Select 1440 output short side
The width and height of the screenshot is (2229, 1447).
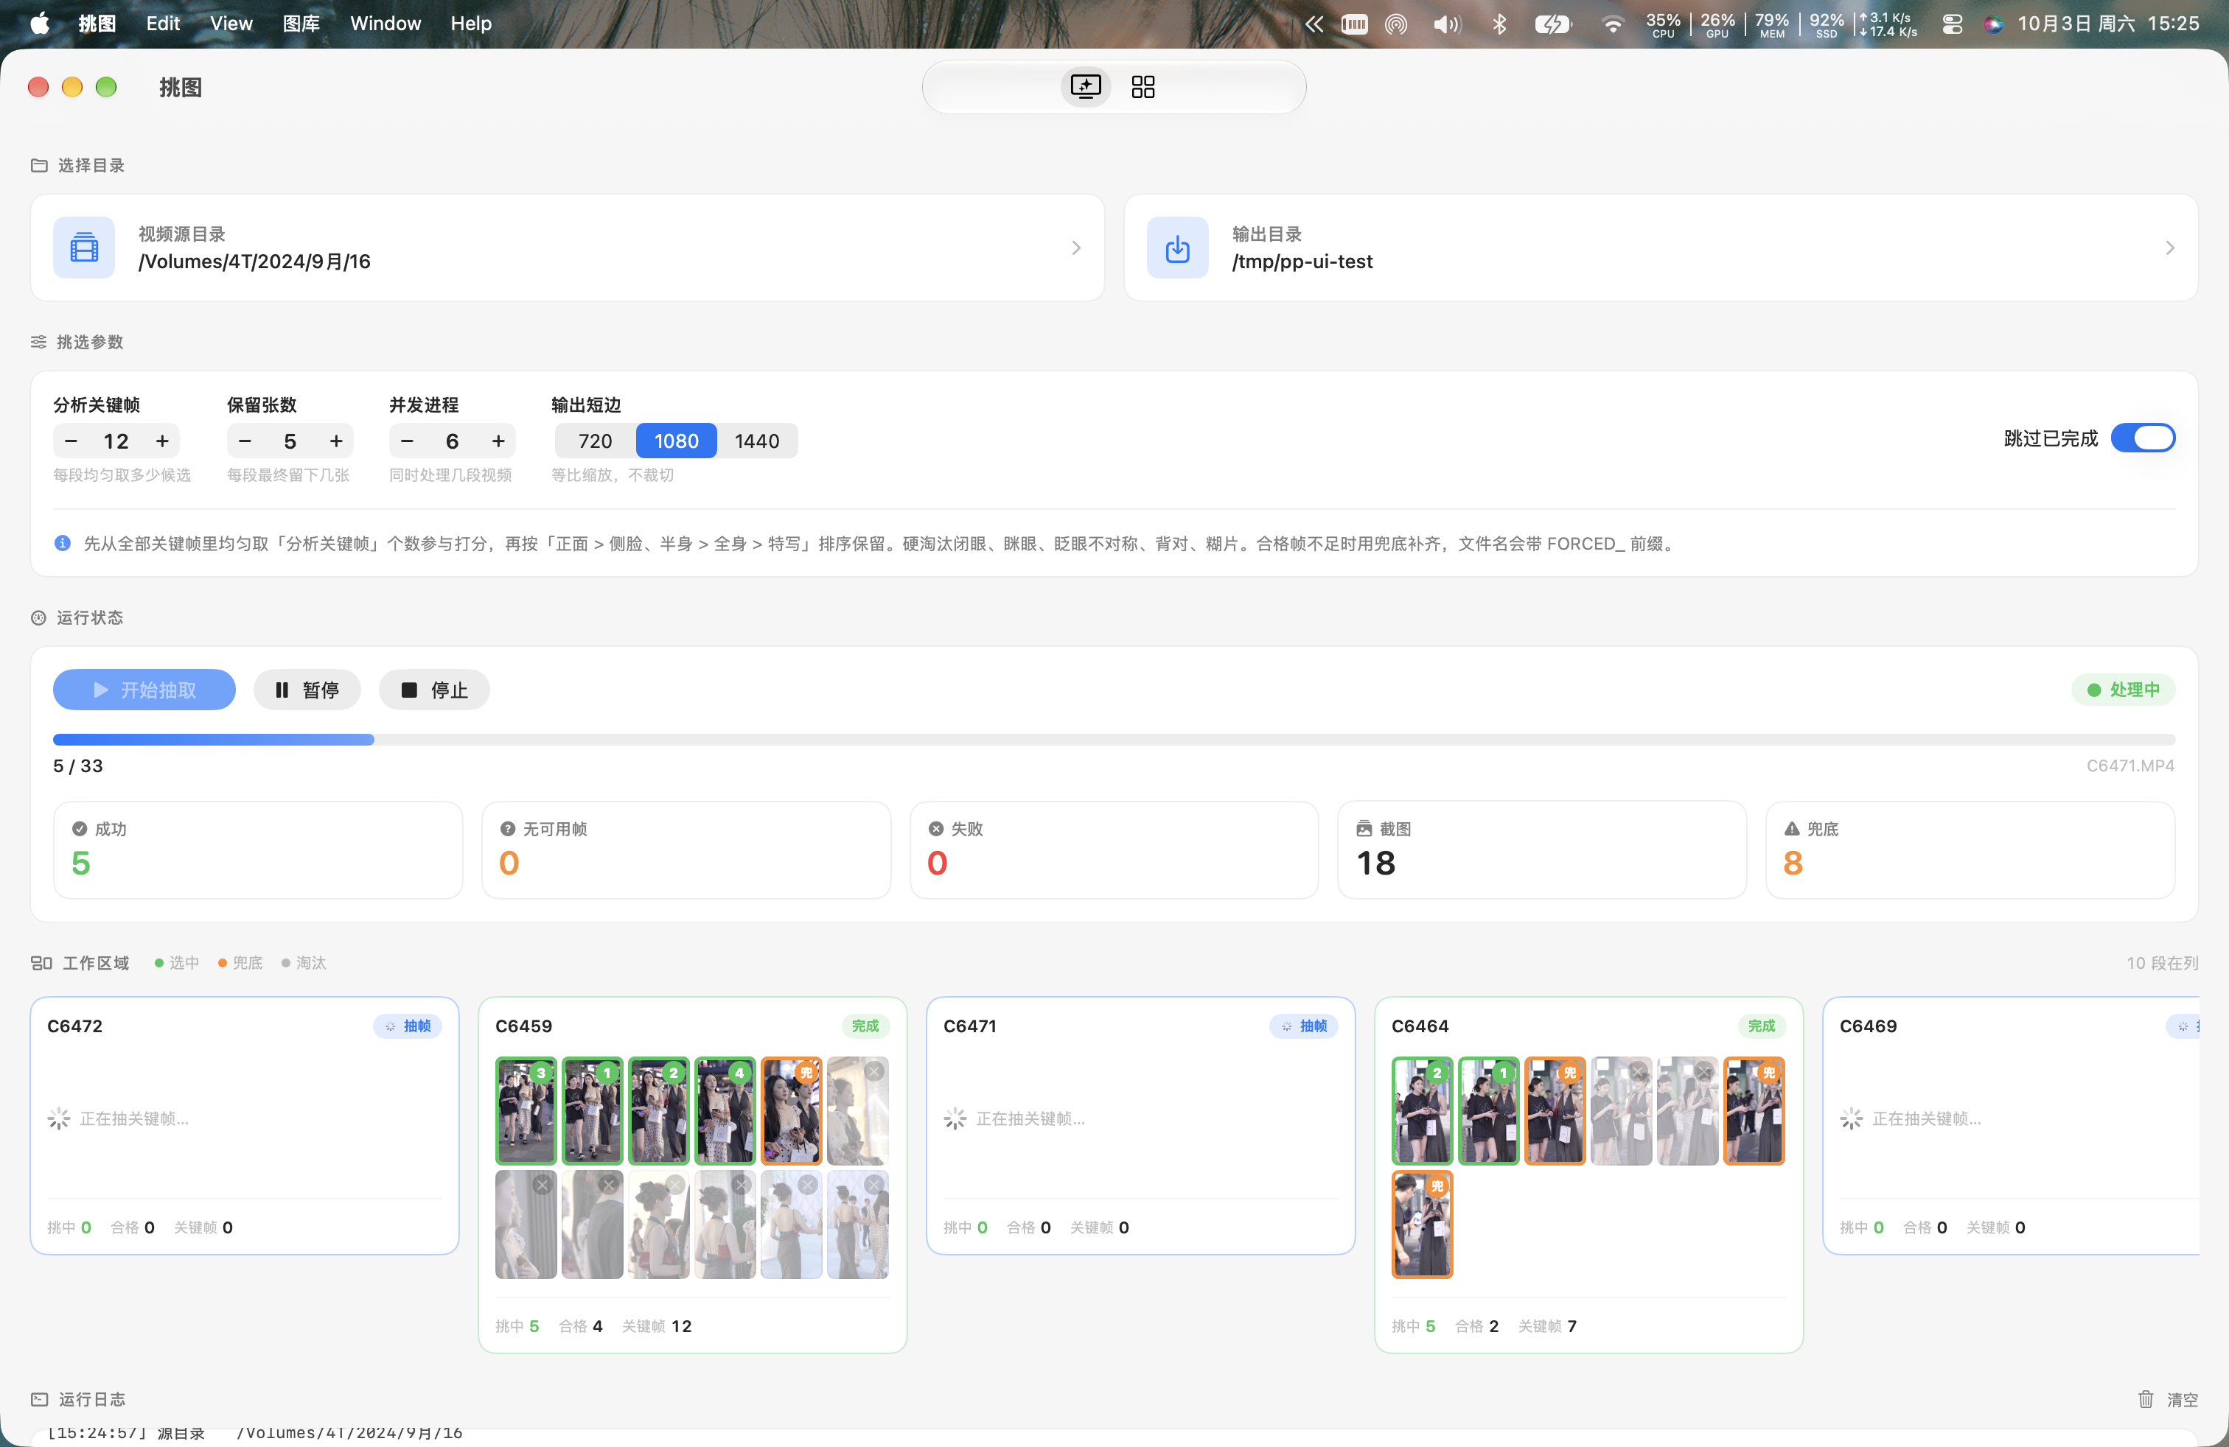point(757,441)
